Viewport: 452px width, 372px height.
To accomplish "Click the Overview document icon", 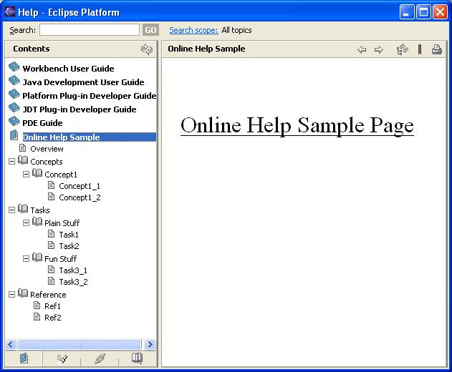I will 22,148.
